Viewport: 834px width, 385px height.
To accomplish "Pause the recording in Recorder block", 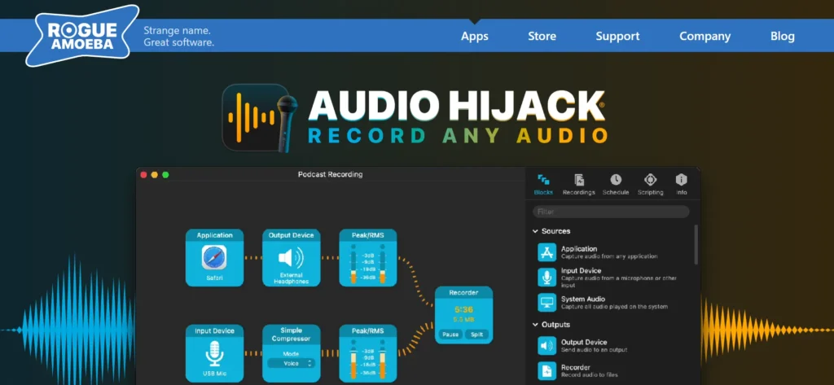I will click(x=450, y=335).
